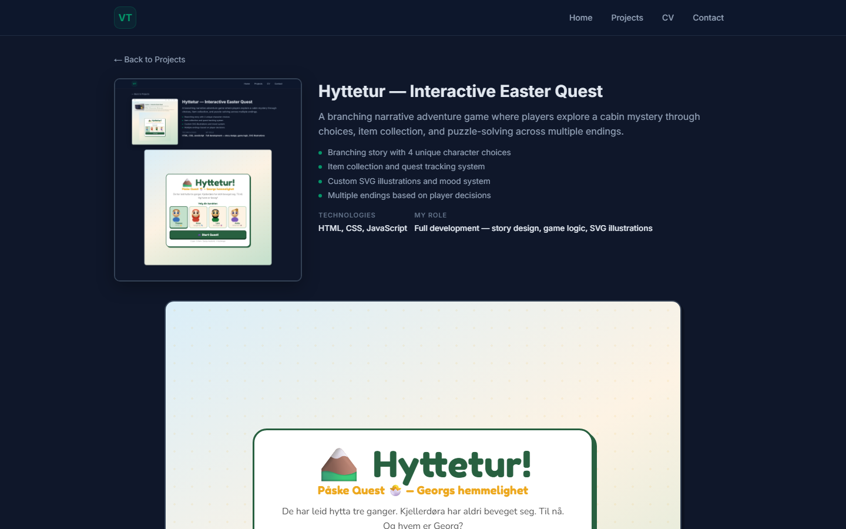Click Custom SVG illustrations and mood system item
This screenshot has height=529, width=846.
(409, 181)
